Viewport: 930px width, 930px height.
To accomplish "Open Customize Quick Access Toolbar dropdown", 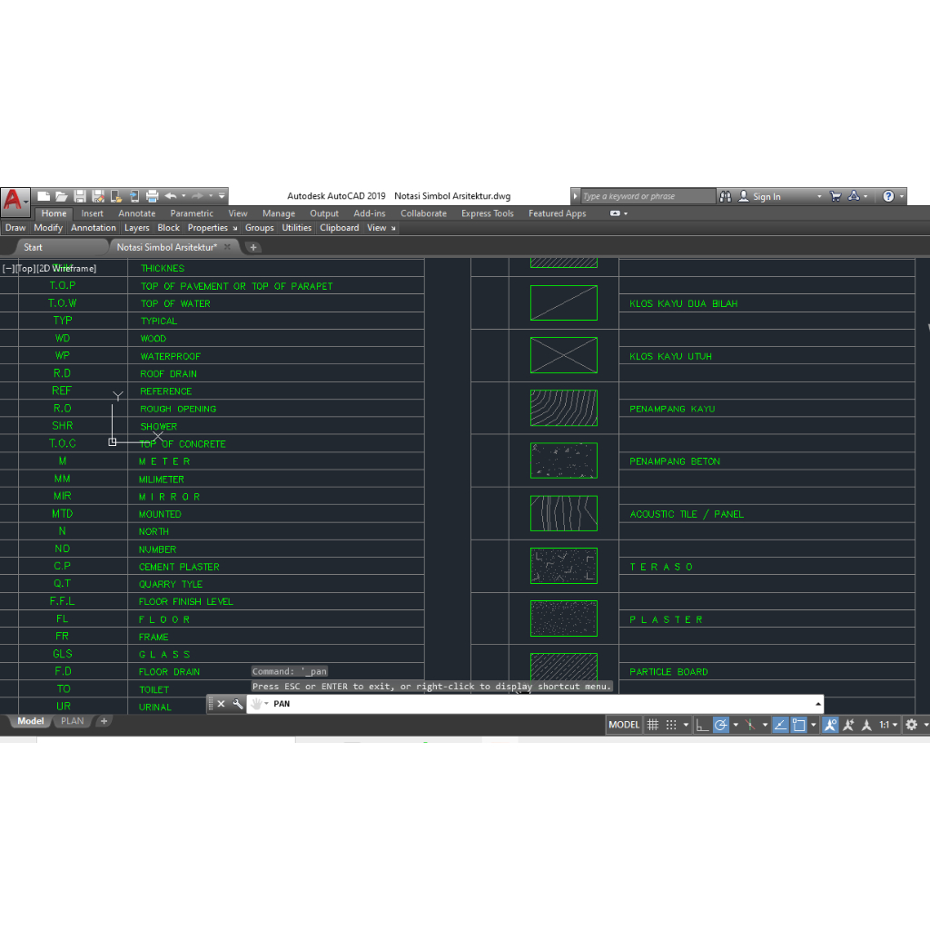I will pos(222,196).
